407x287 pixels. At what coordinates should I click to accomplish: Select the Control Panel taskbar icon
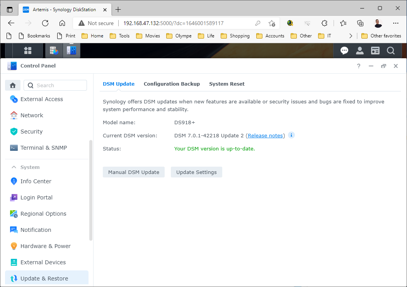tap(72, 51)
